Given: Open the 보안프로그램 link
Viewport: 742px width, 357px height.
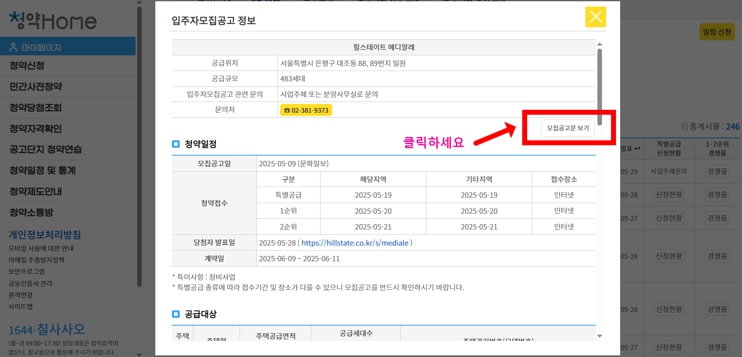Looking at the screenshot, I should click(26, 271).
